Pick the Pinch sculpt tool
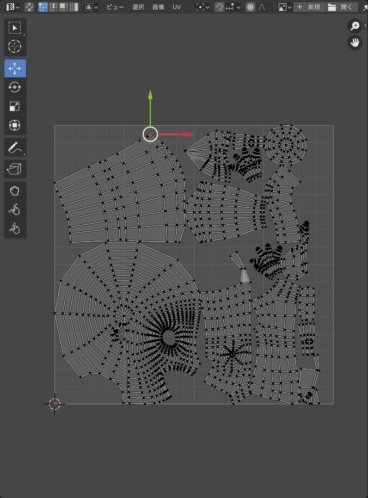368x498 pixels. click(15, 229)
